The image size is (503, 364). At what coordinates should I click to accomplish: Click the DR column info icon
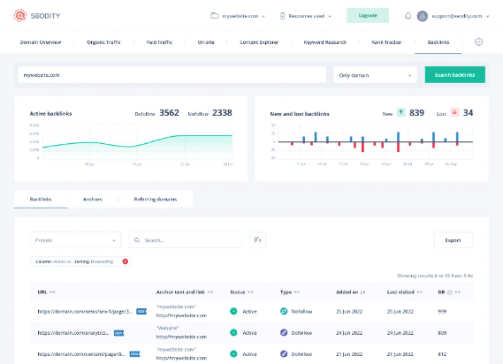pyautogui.click(x=449, y=292)
